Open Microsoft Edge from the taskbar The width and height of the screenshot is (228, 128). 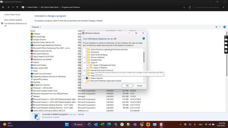[109, 124]
